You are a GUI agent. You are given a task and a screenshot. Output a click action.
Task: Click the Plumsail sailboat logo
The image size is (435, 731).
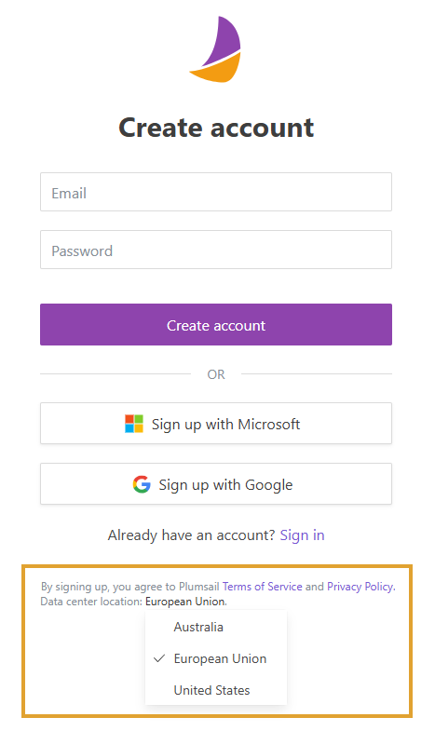tap(215, 49)
